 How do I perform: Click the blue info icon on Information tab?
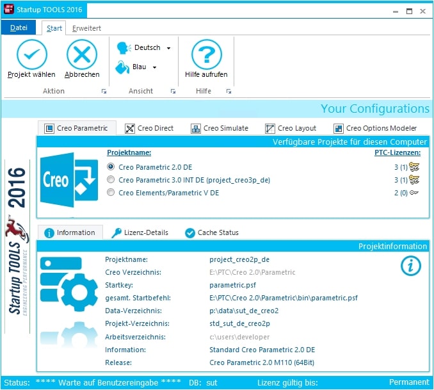click(49, 233)
